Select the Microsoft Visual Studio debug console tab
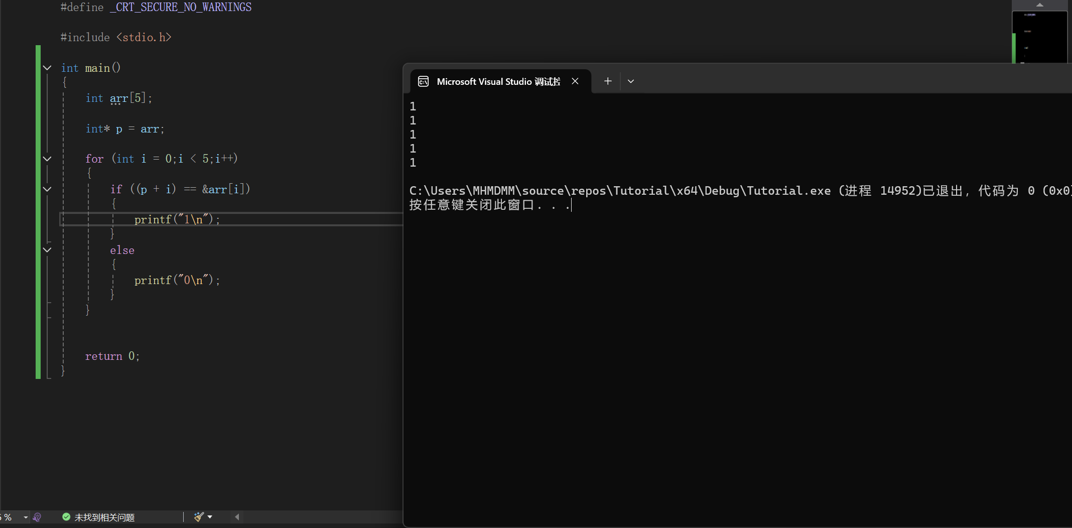This screenshot has height=528, width=1072. tap(500, 81)
